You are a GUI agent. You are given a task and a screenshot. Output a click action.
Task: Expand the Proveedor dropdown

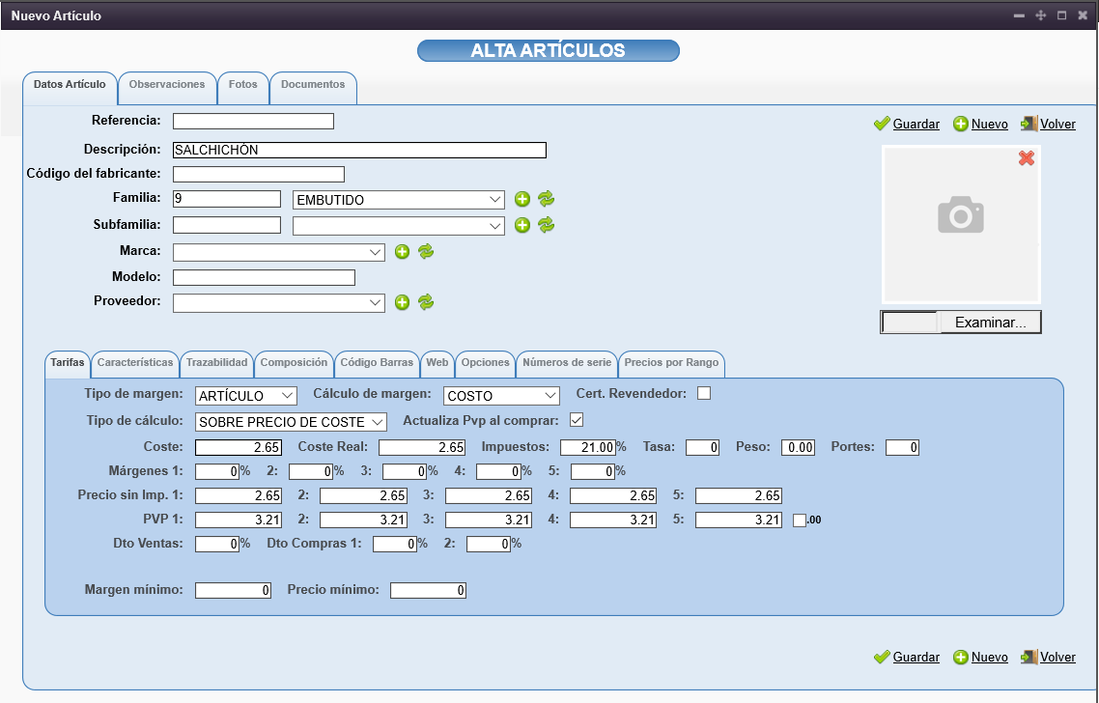click(279, 303)
